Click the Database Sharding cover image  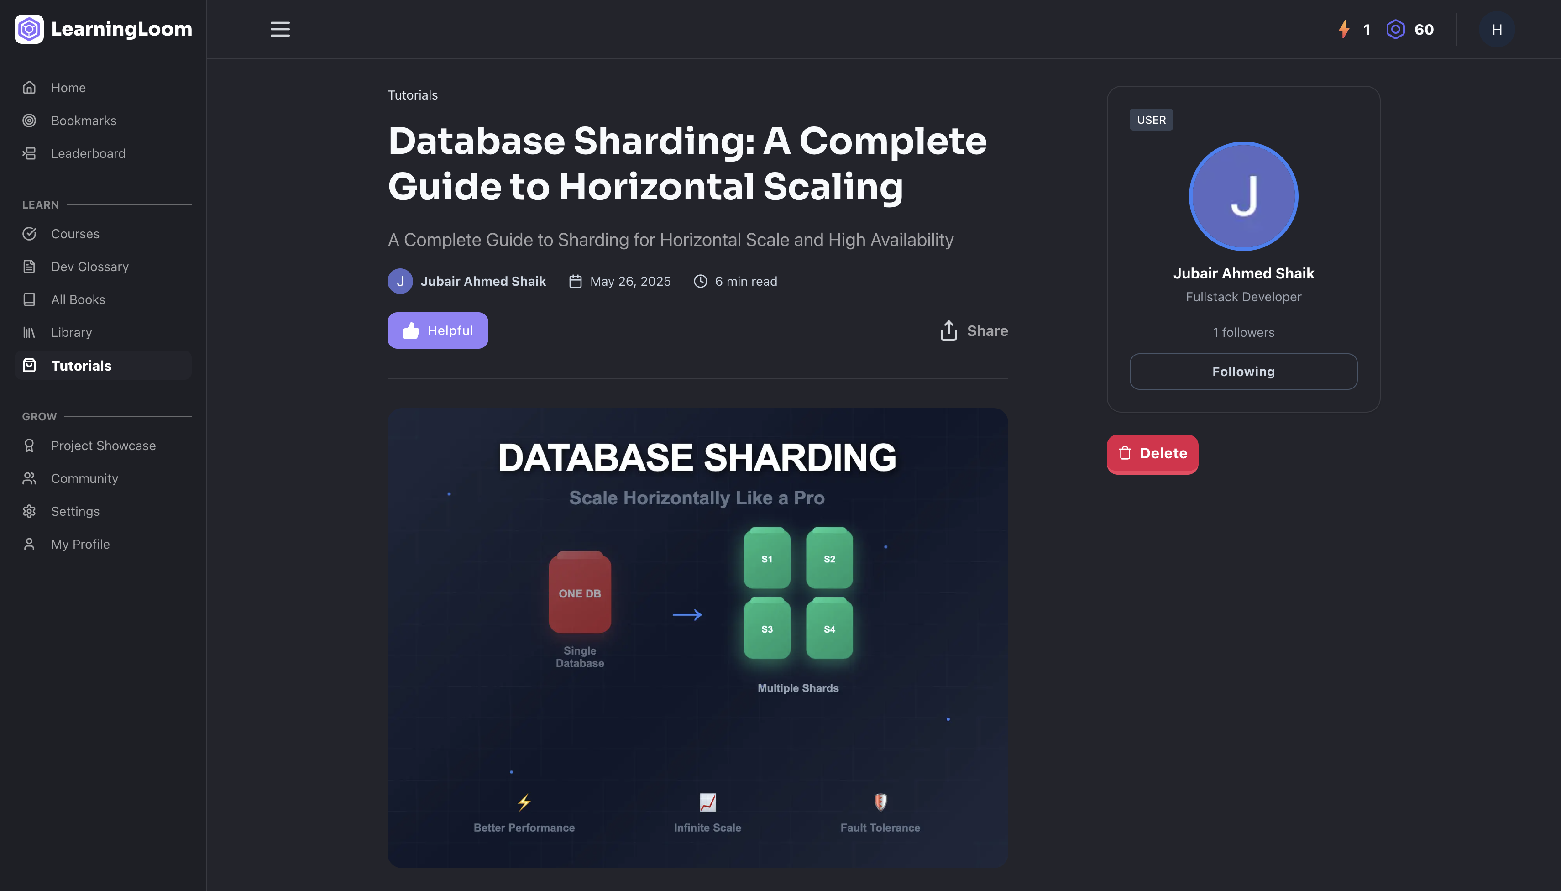click(697, 638)
